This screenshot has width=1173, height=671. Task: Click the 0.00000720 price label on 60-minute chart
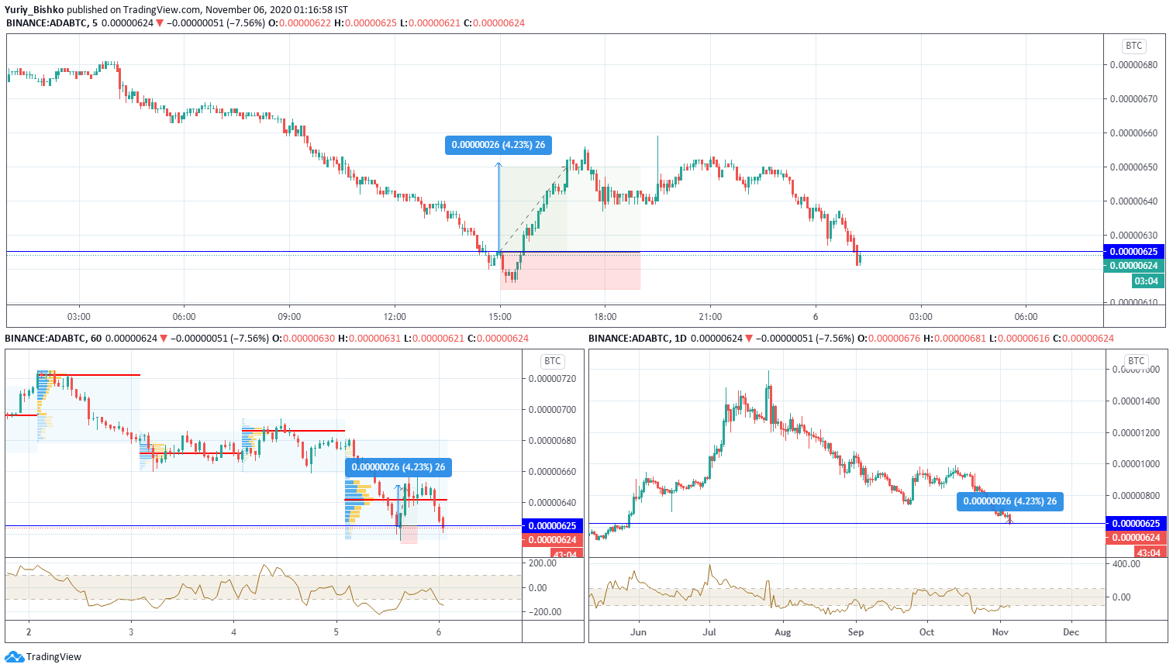(552, 379)
